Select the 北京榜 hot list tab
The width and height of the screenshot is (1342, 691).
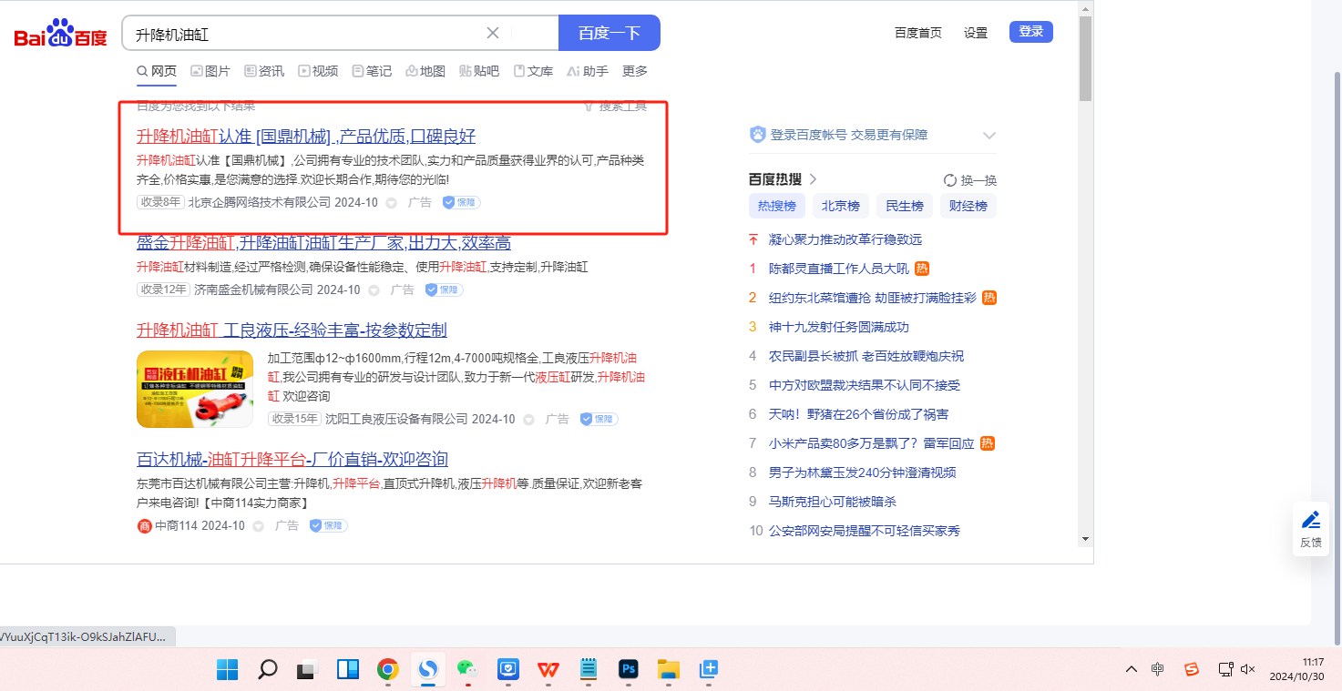[x=840, y=206]
